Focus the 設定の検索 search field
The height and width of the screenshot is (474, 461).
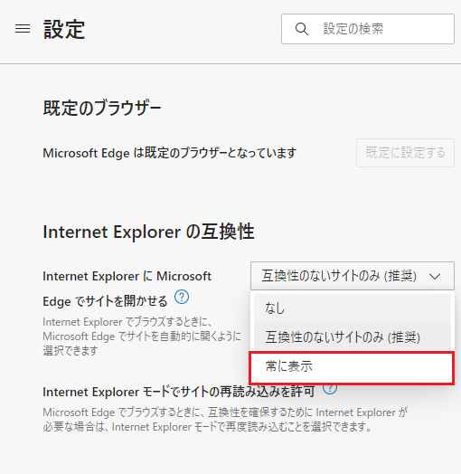click(x=368, y=29)
